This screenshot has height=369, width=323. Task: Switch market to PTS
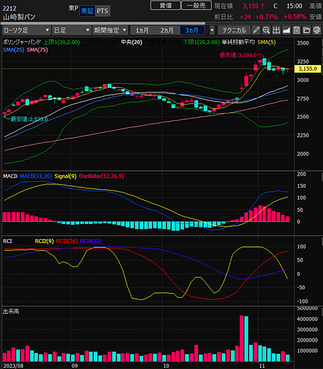pos(103,11)
